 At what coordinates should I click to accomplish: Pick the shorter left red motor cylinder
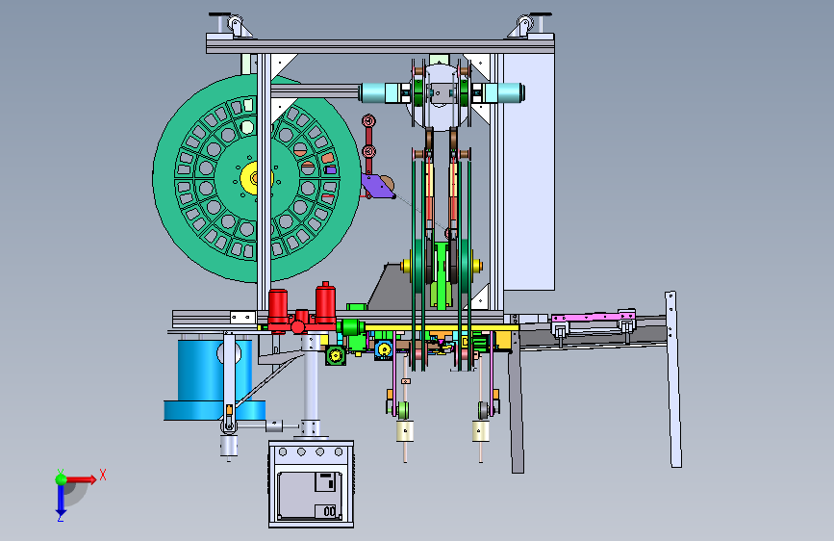[278, 309]
